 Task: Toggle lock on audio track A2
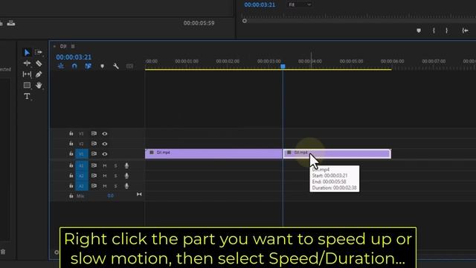click(71, 176)
